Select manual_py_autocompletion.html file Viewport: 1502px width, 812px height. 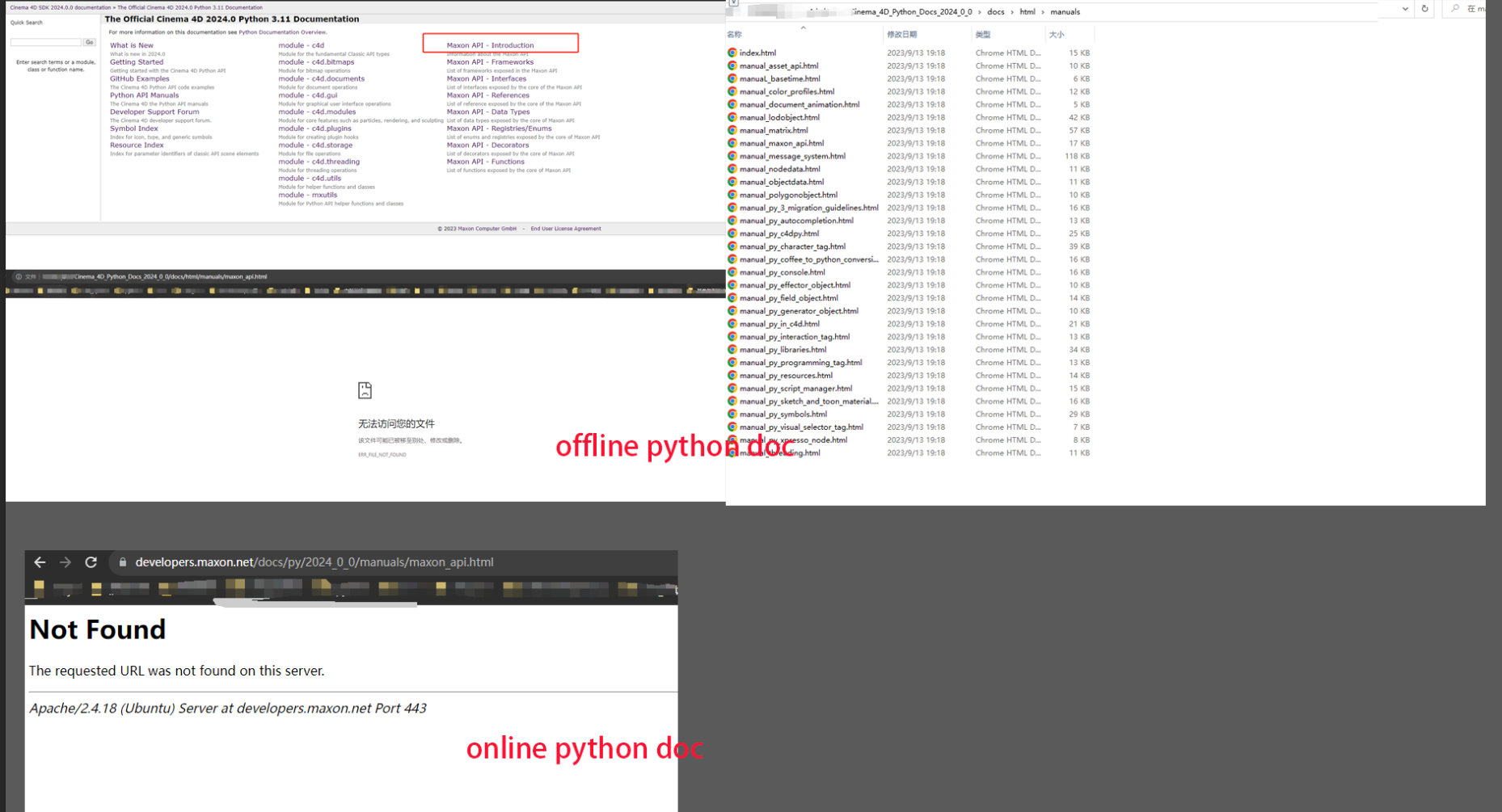pyautogui.click(x=796, y=221)
